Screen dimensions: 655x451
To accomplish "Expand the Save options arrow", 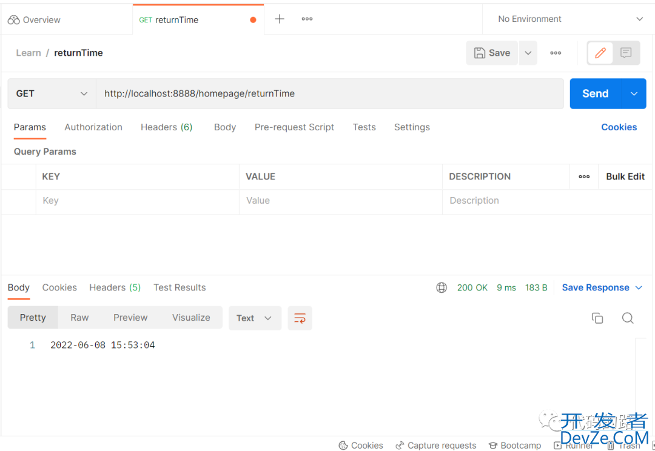I will pos(528,53).
